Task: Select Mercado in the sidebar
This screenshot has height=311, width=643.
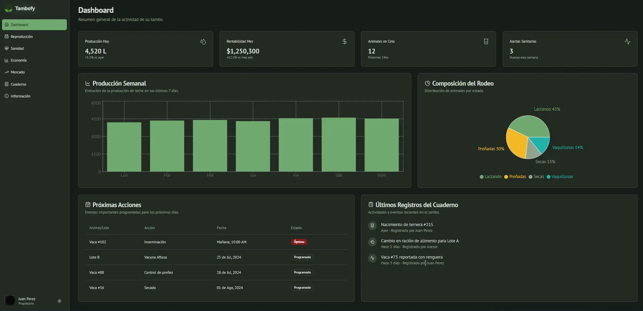Action: (x=18, y=72)
